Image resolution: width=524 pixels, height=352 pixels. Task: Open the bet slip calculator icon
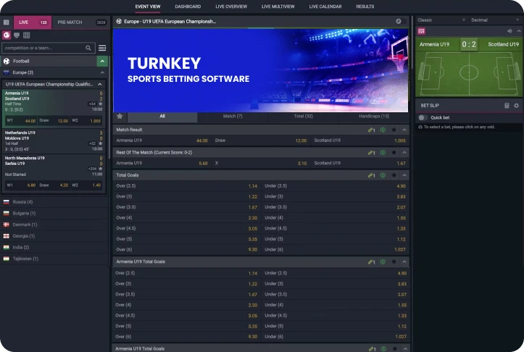pos(507,106)
